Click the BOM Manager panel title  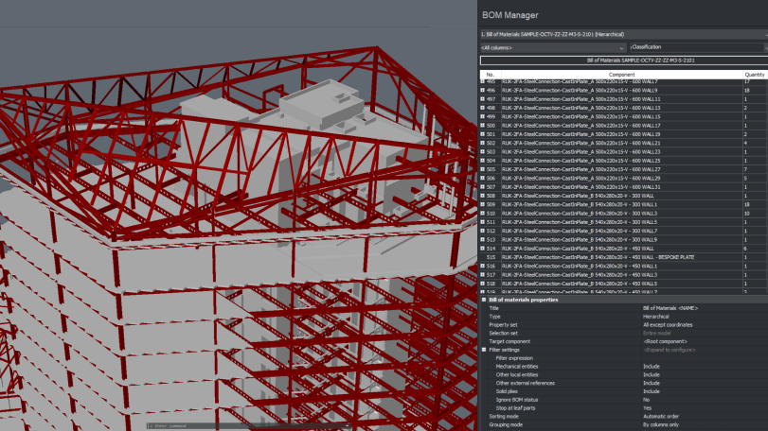(x=509, y=15)
